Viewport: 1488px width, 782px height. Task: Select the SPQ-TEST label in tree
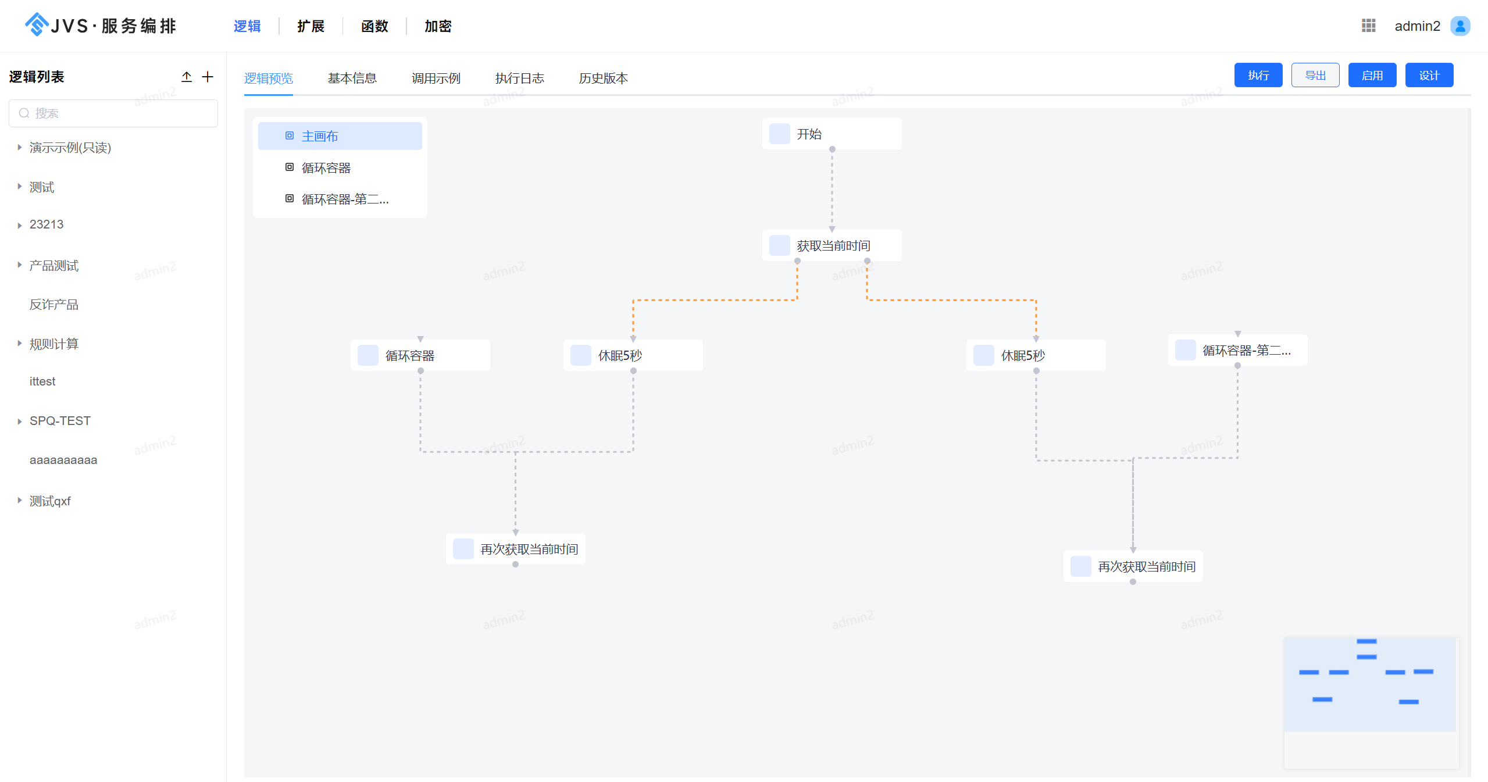pyautogui.click(x=60, y=421)
